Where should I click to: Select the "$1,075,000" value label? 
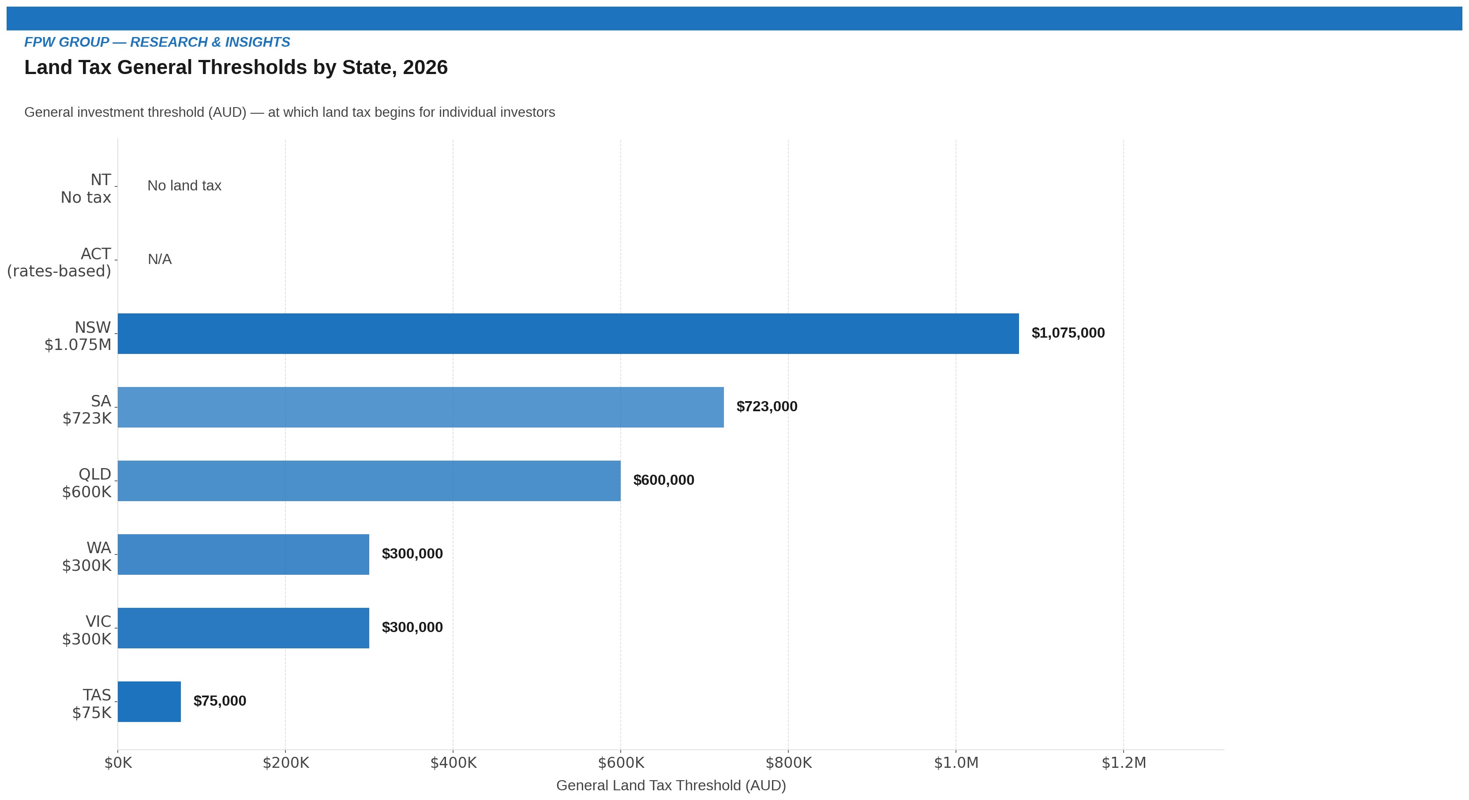point(1068,333)
